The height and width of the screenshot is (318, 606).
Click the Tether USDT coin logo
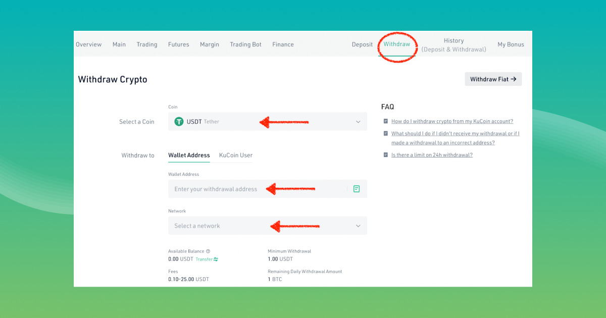[179, 122]
